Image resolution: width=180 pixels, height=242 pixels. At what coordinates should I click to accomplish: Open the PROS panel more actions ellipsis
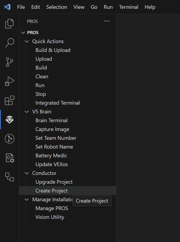point(107,21)
